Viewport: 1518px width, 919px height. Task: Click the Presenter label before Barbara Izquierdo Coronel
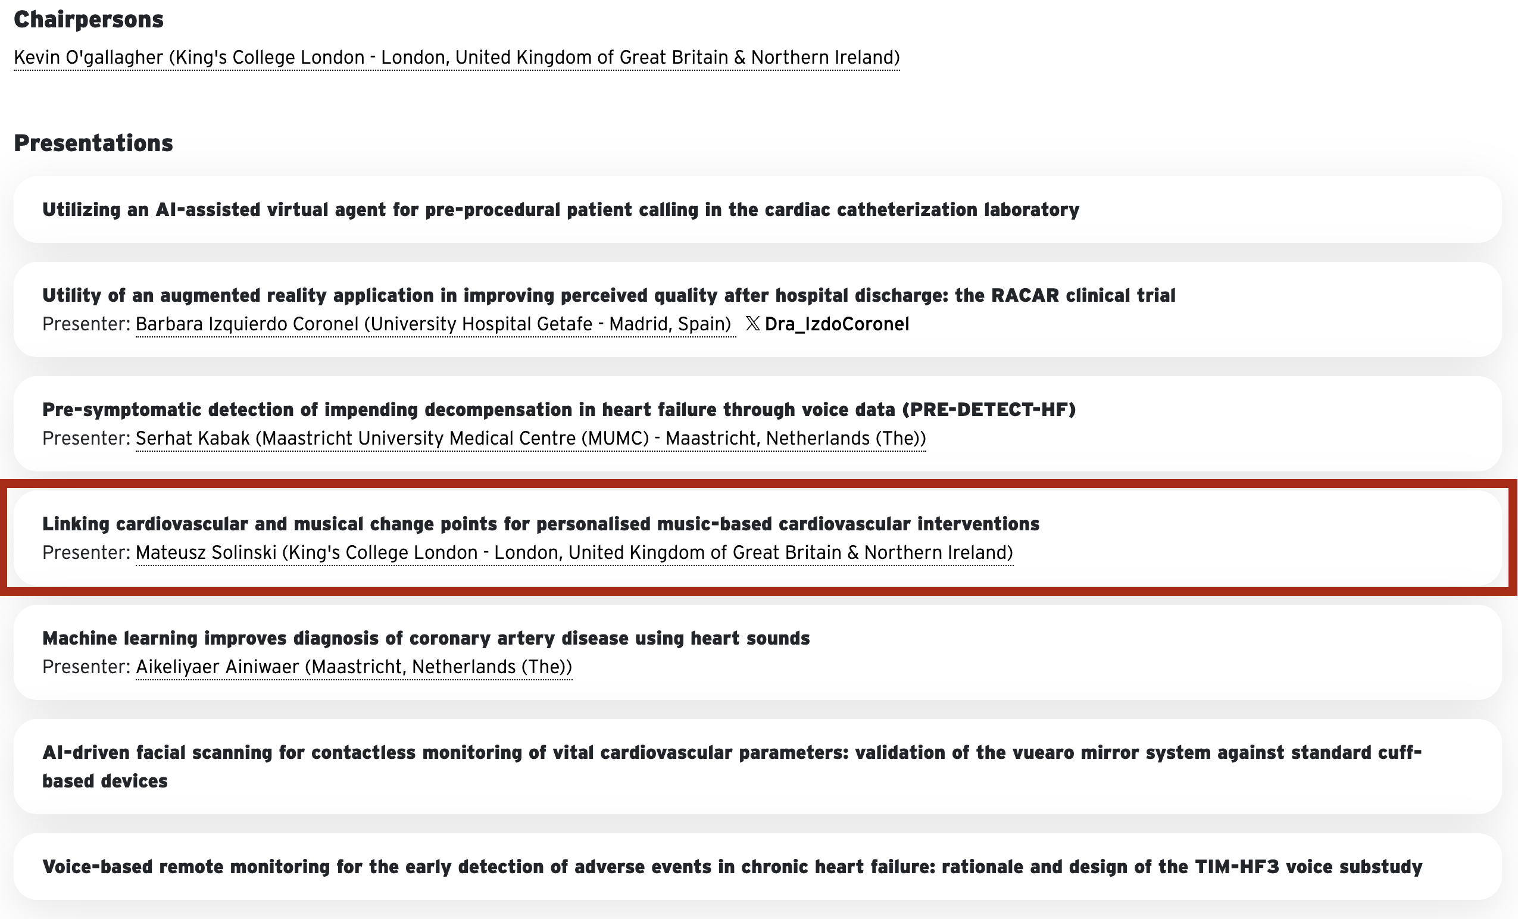point(86,324)
